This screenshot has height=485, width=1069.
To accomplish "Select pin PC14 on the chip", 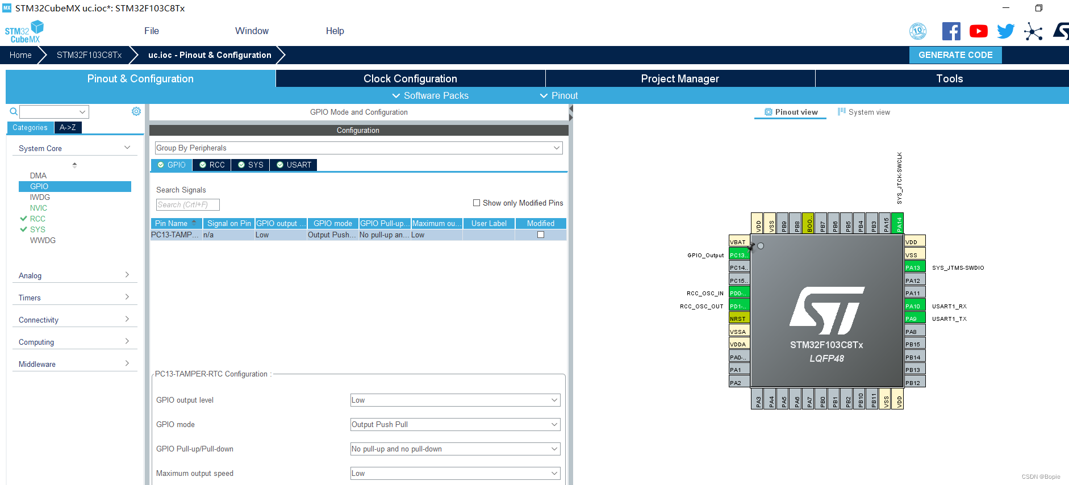I will coord(739,267).
